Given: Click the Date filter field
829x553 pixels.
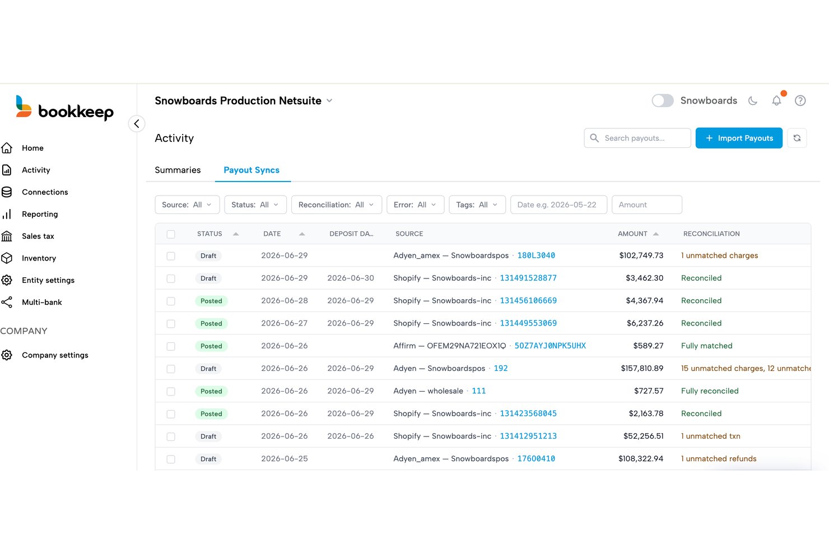Looking at the screenshot, I should tap(558, 205).
